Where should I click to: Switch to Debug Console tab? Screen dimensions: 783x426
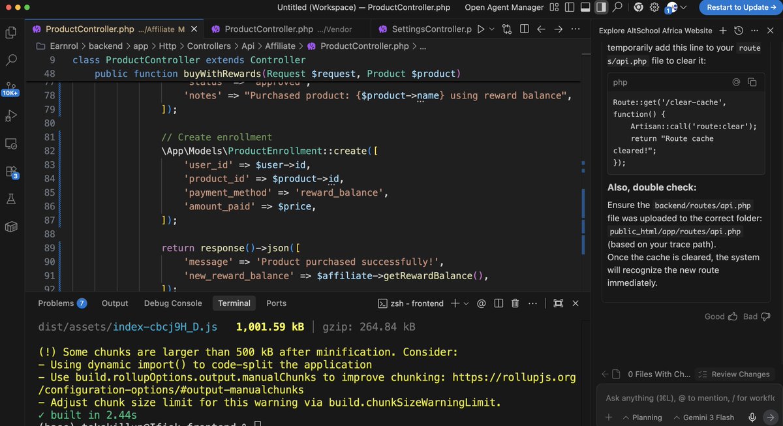pyautogui.click(x=173, y=303)
